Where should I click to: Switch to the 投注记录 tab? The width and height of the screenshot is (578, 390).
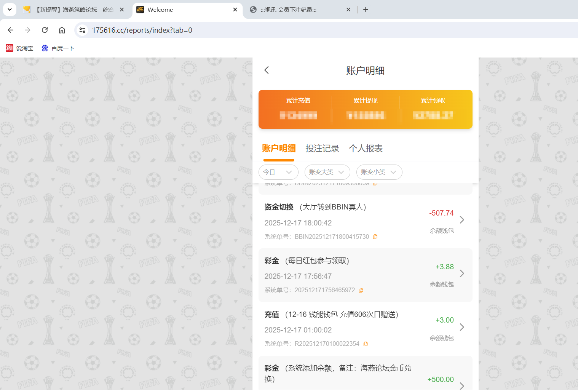[x=322, y=149]
